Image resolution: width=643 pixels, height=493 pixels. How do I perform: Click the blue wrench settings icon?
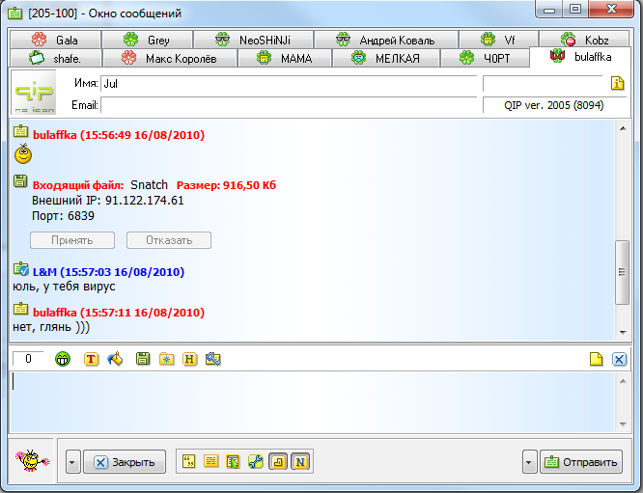[x=256, y=461]
